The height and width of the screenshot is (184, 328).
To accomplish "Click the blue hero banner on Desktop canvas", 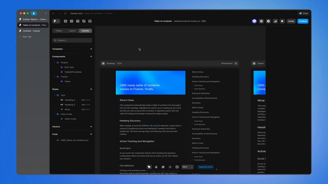I will [x=150, y=83].
